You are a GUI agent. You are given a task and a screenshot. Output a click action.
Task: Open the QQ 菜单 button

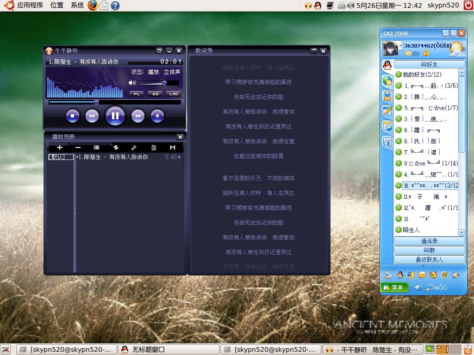pos(395,288)
